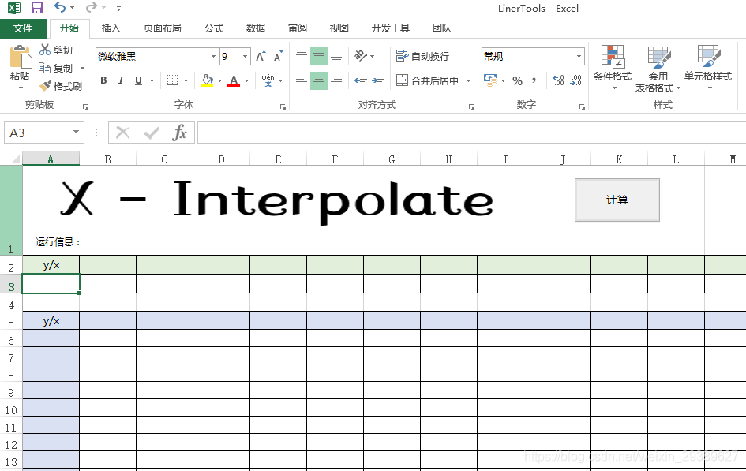Click the Save icon in quick access toolbar
The image size is (746, 471).
coord(36,8)
